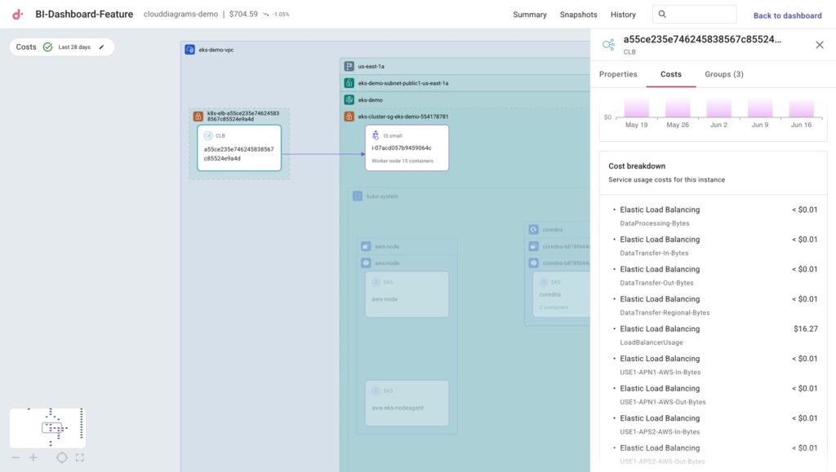Click the aws-node EKS pod box
This screenshot has width=836, height=472.
click(407, 294)
